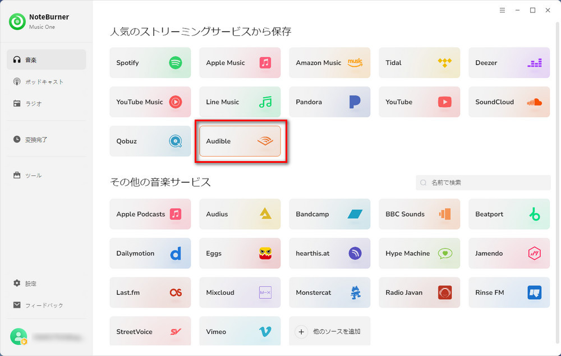
Task: Choose the Amazon Music service card
Action: (329, 63)
